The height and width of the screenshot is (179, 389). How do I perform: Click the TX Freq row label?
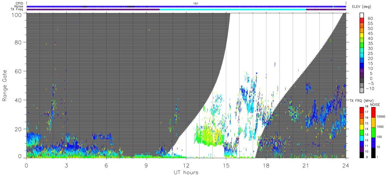point(17,9)
